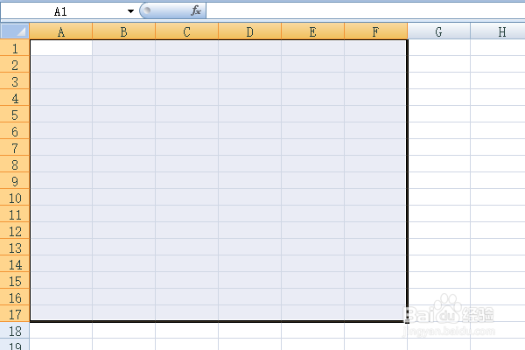
Task: Click cell G3 outside the selection
Action: click(x=439, y=81)
